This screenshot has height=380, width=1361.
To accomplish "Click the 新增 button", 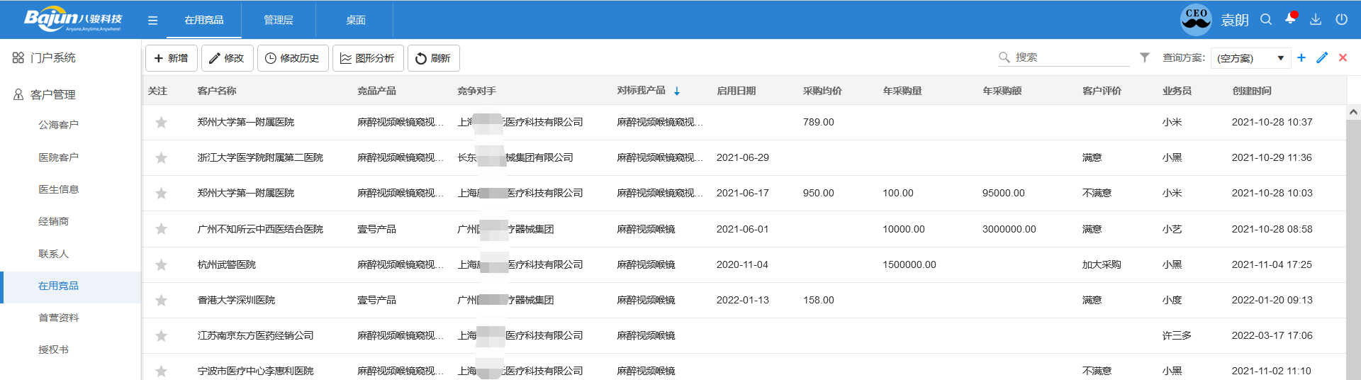I will tap(172, 58).
